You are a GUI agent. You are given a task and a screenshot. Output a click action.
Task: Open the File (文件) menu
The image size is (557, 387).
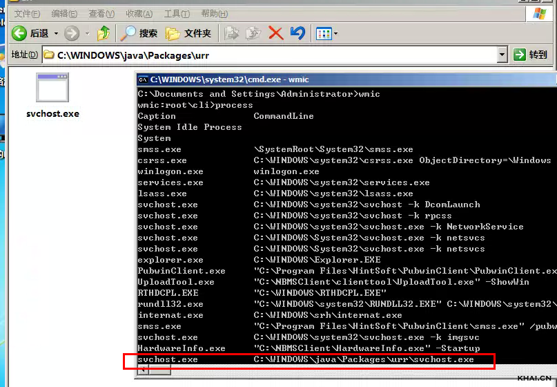(x=26, y=14)
